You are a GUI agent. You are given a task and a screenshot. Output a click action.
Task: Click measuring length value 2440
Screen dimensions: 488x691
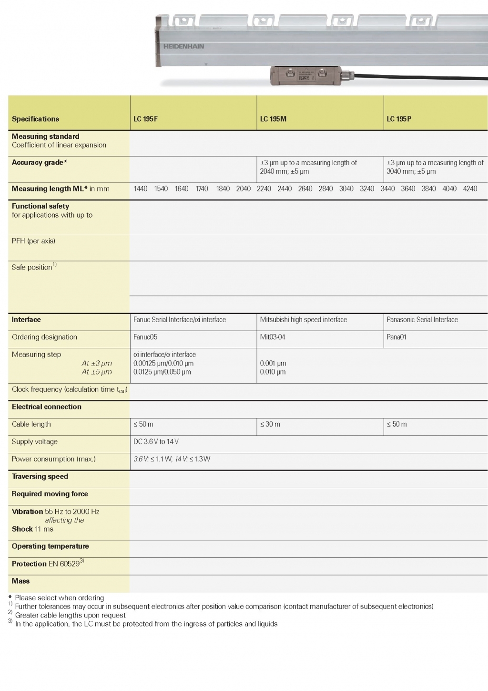pos(285,188)
